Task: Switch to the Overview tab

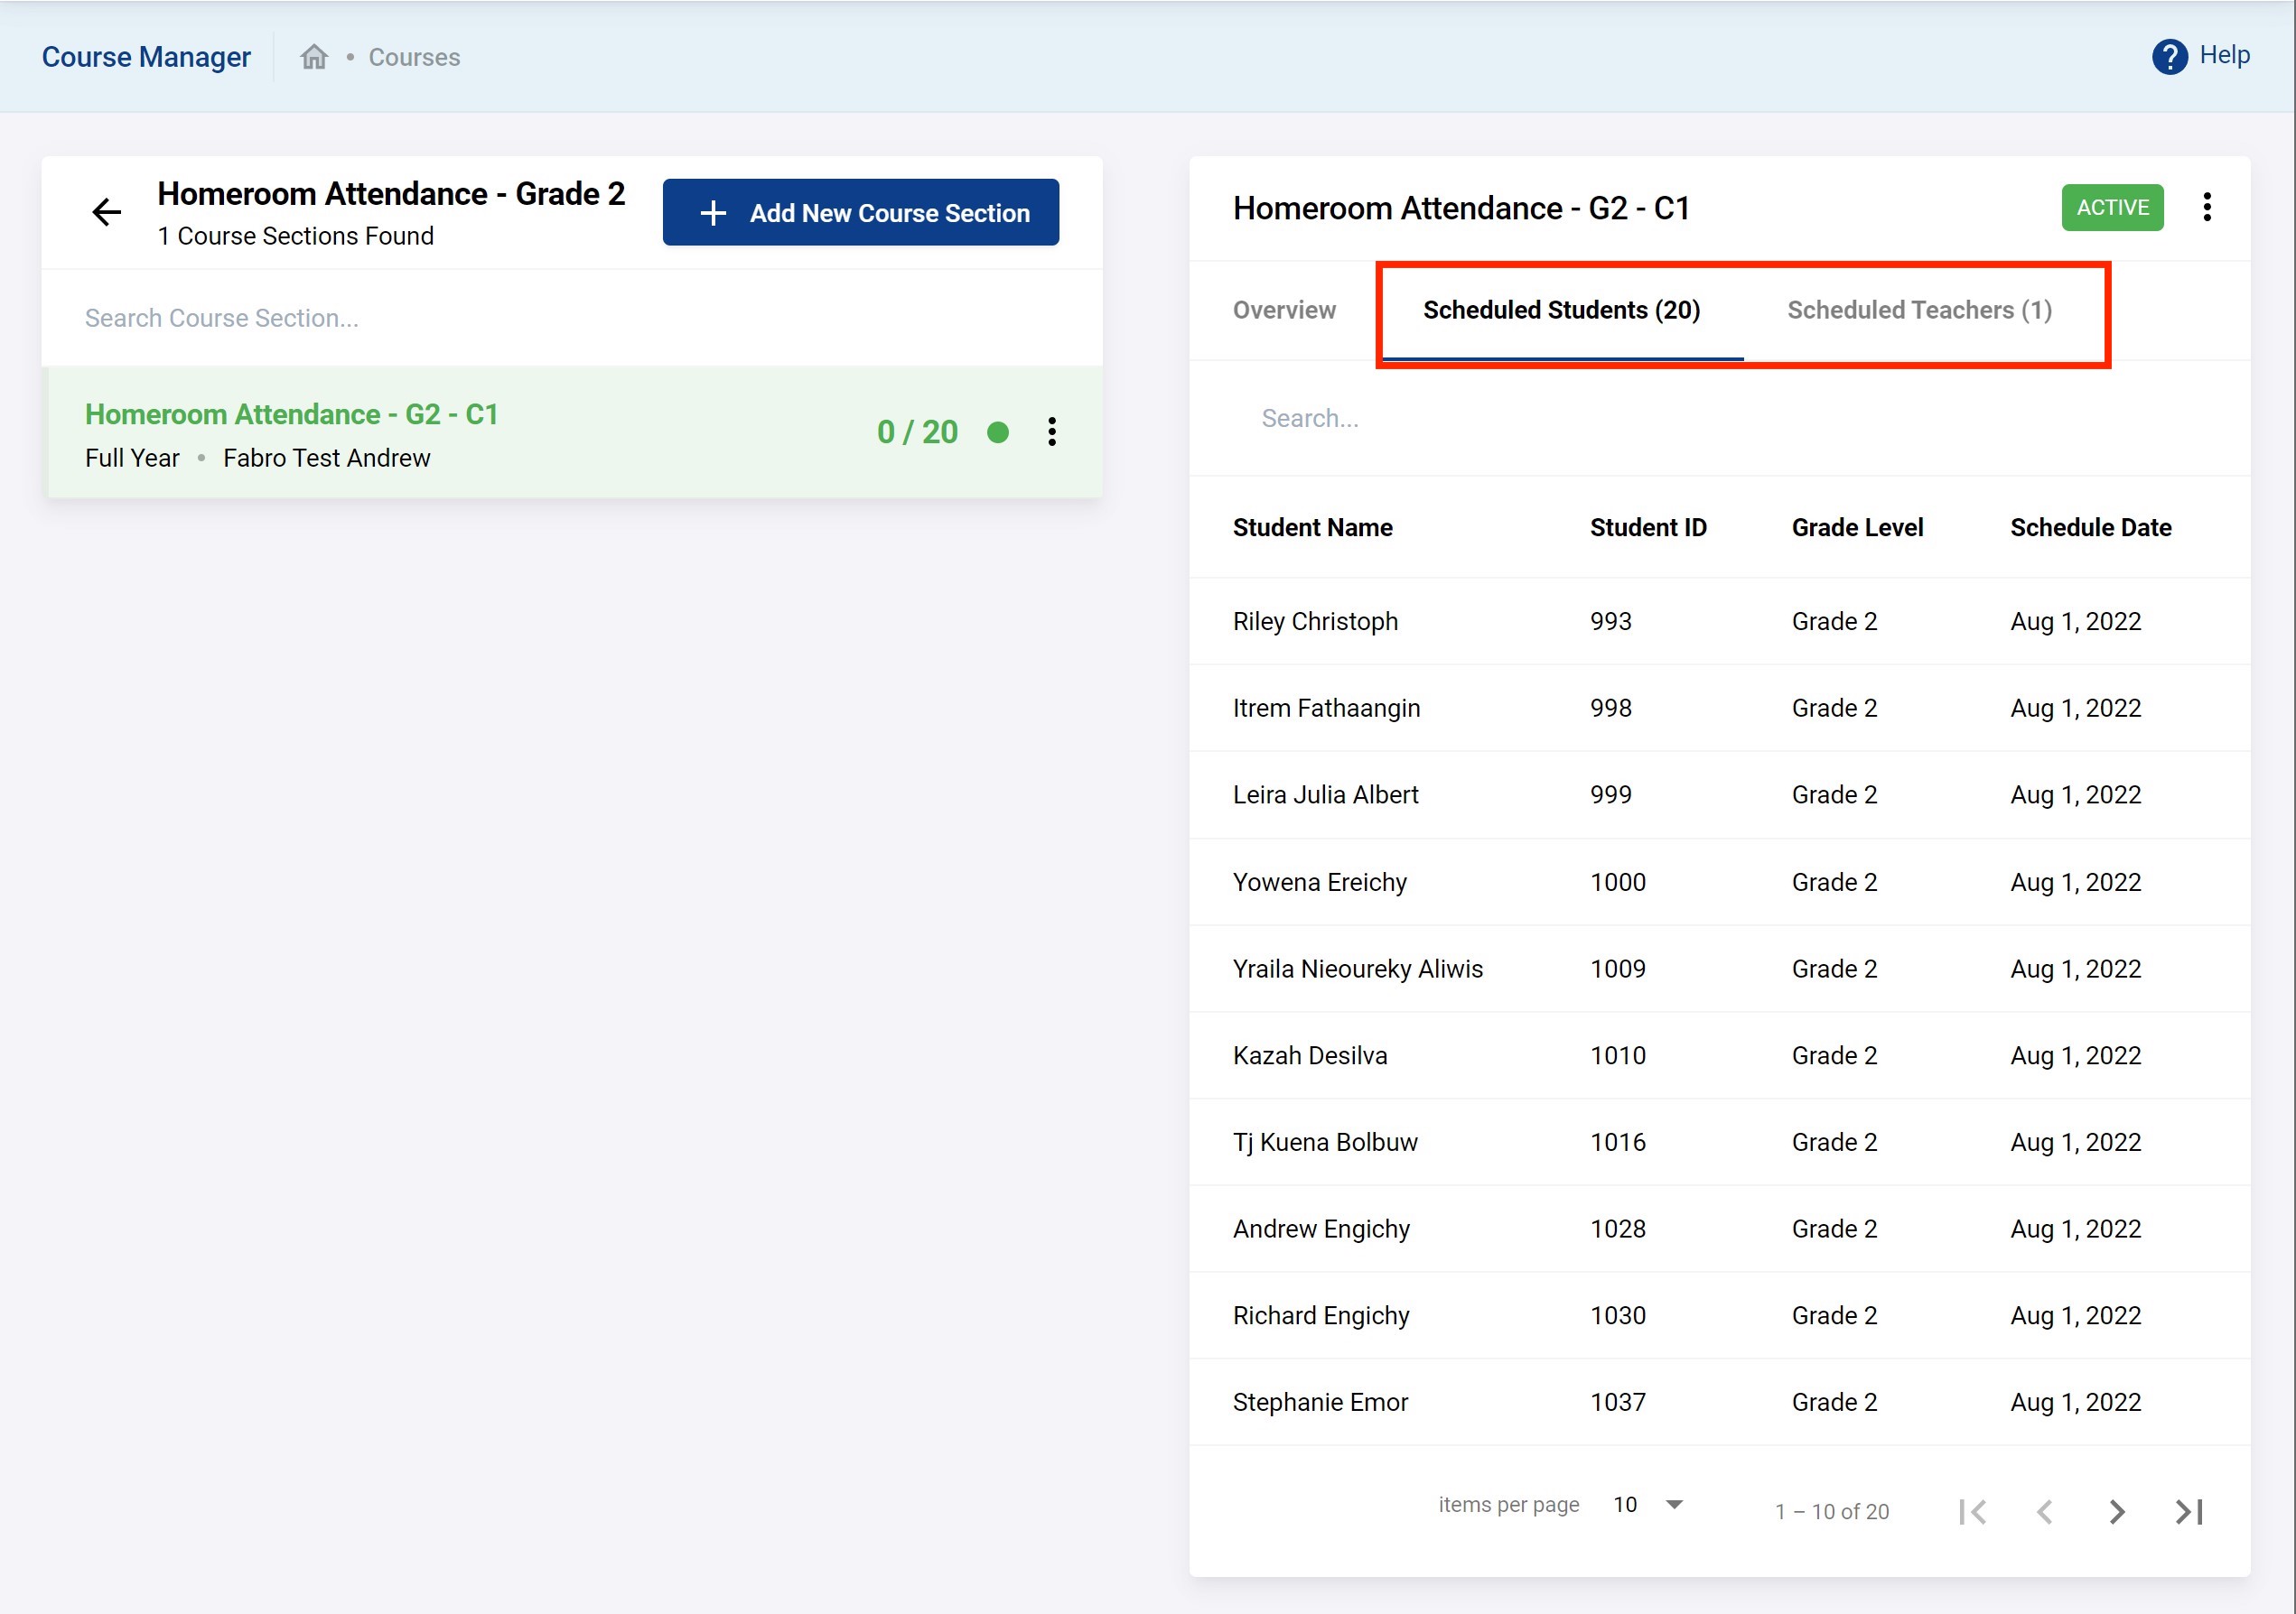Action: point(1284,310)
